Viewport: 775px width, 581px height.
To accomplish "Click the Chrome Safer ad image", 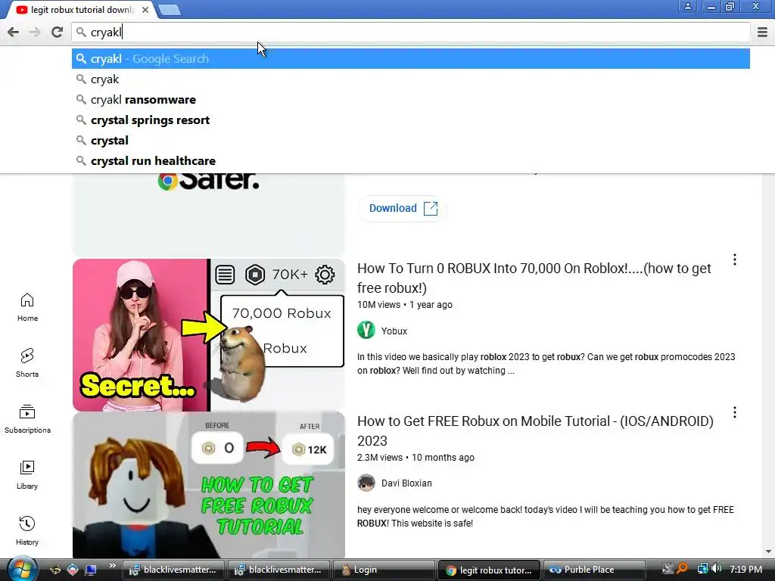I will pyautogui.click(x=209, y=213).
